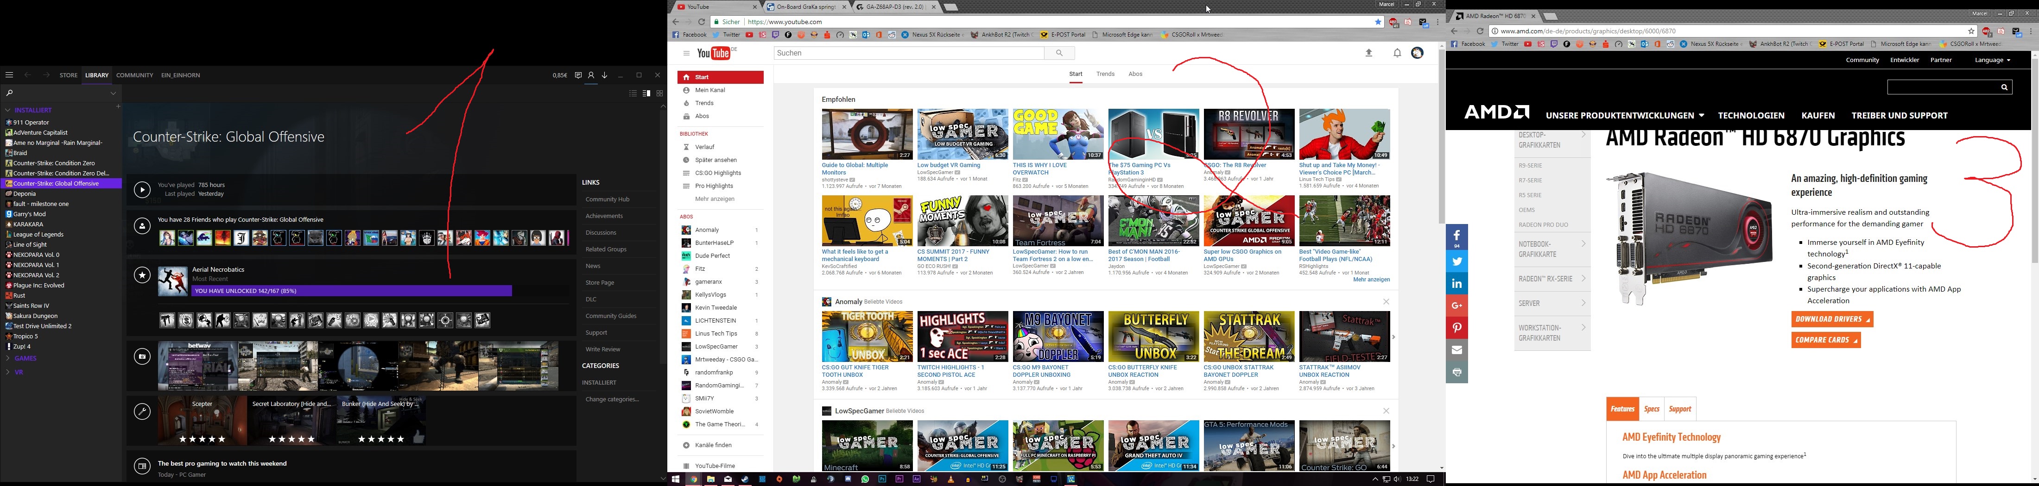The width and height of the screenshot is (2039, 486).
Task: Click YouTube upload icon
Action: click(1368, 53)
